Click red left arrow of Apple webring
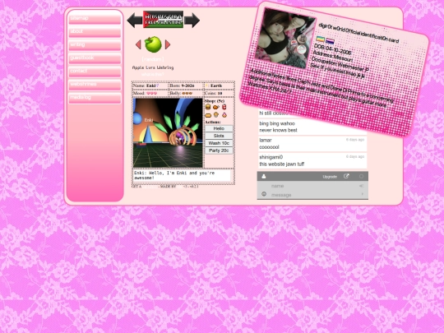Viewport: 444px width, 333px height. [138, 44]
